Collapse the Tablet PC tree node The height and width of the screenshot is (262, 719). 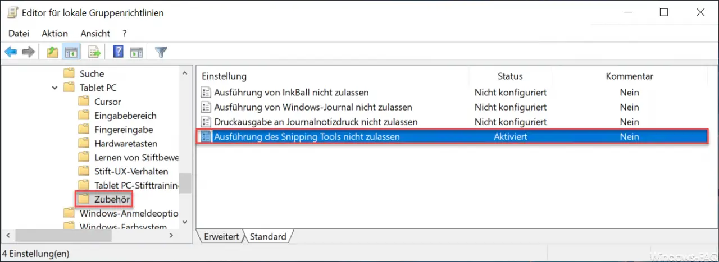tap(54, 88)
